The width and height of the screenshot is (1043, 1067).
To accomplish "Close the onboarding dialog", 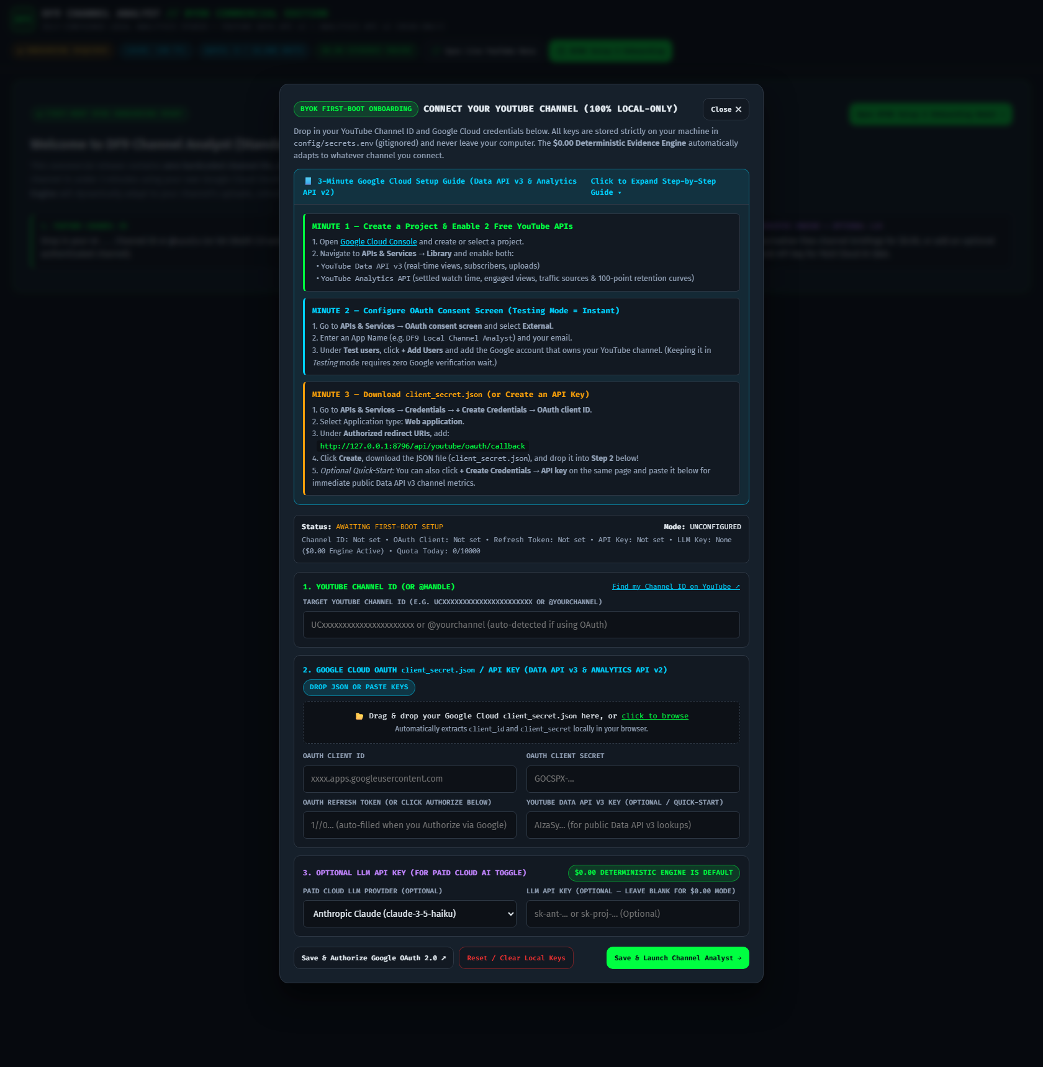I will (x=726, y=109).
